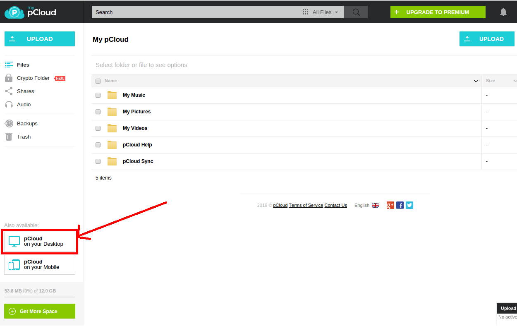
Task: Click the My Pictures folder icon
Action: [112, 112]
